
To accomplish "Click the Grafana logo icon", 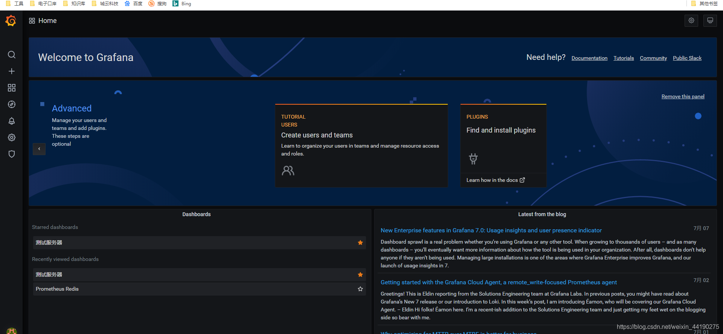I will click(x=11, y=21).
